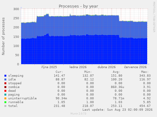Select the runnable average value 1.03
The image size is (157, 117).
[118, 102]
